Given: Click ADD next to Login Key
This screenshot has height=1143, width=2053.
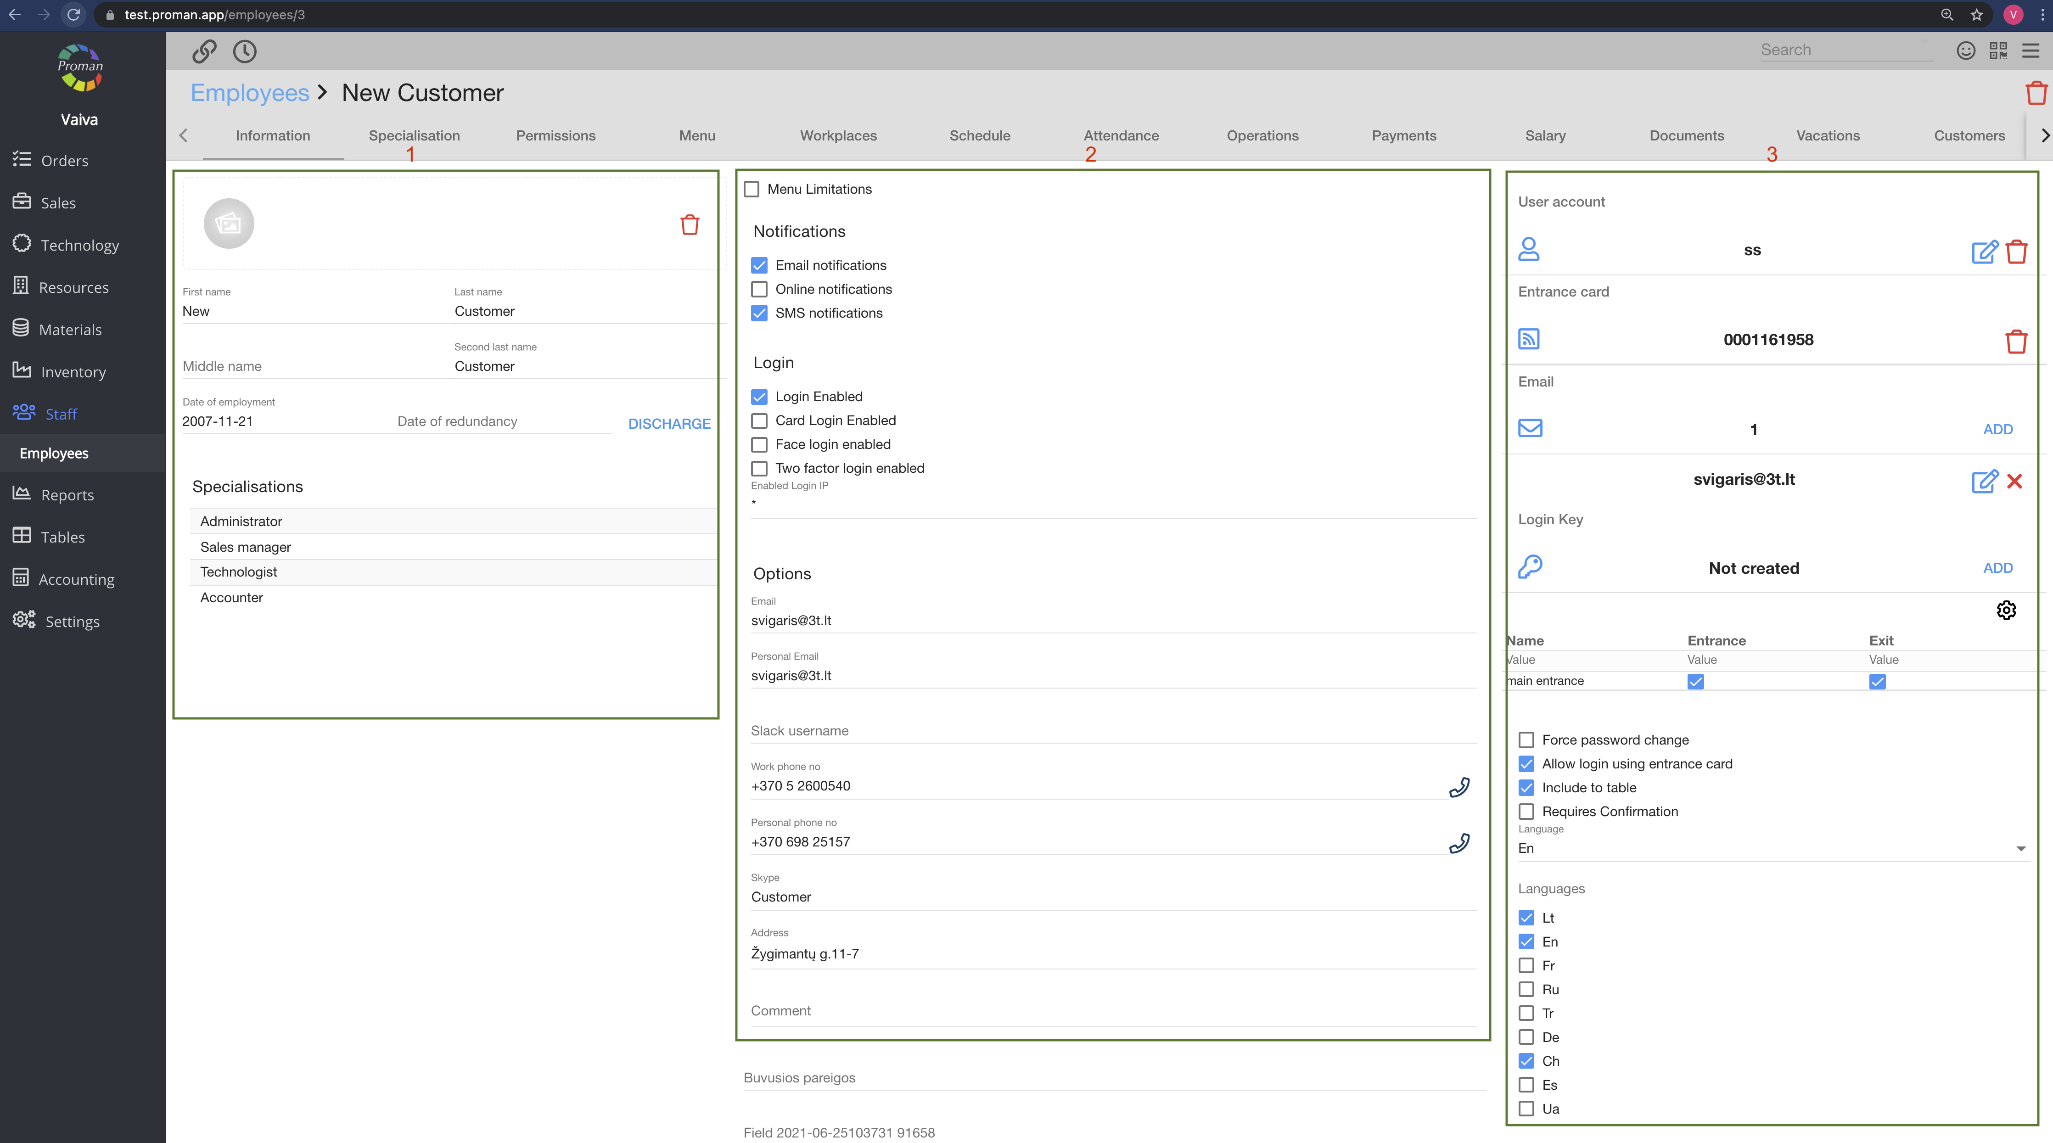Looking at the screenshot, I should pyautogui.click(x=1997, y=567).
